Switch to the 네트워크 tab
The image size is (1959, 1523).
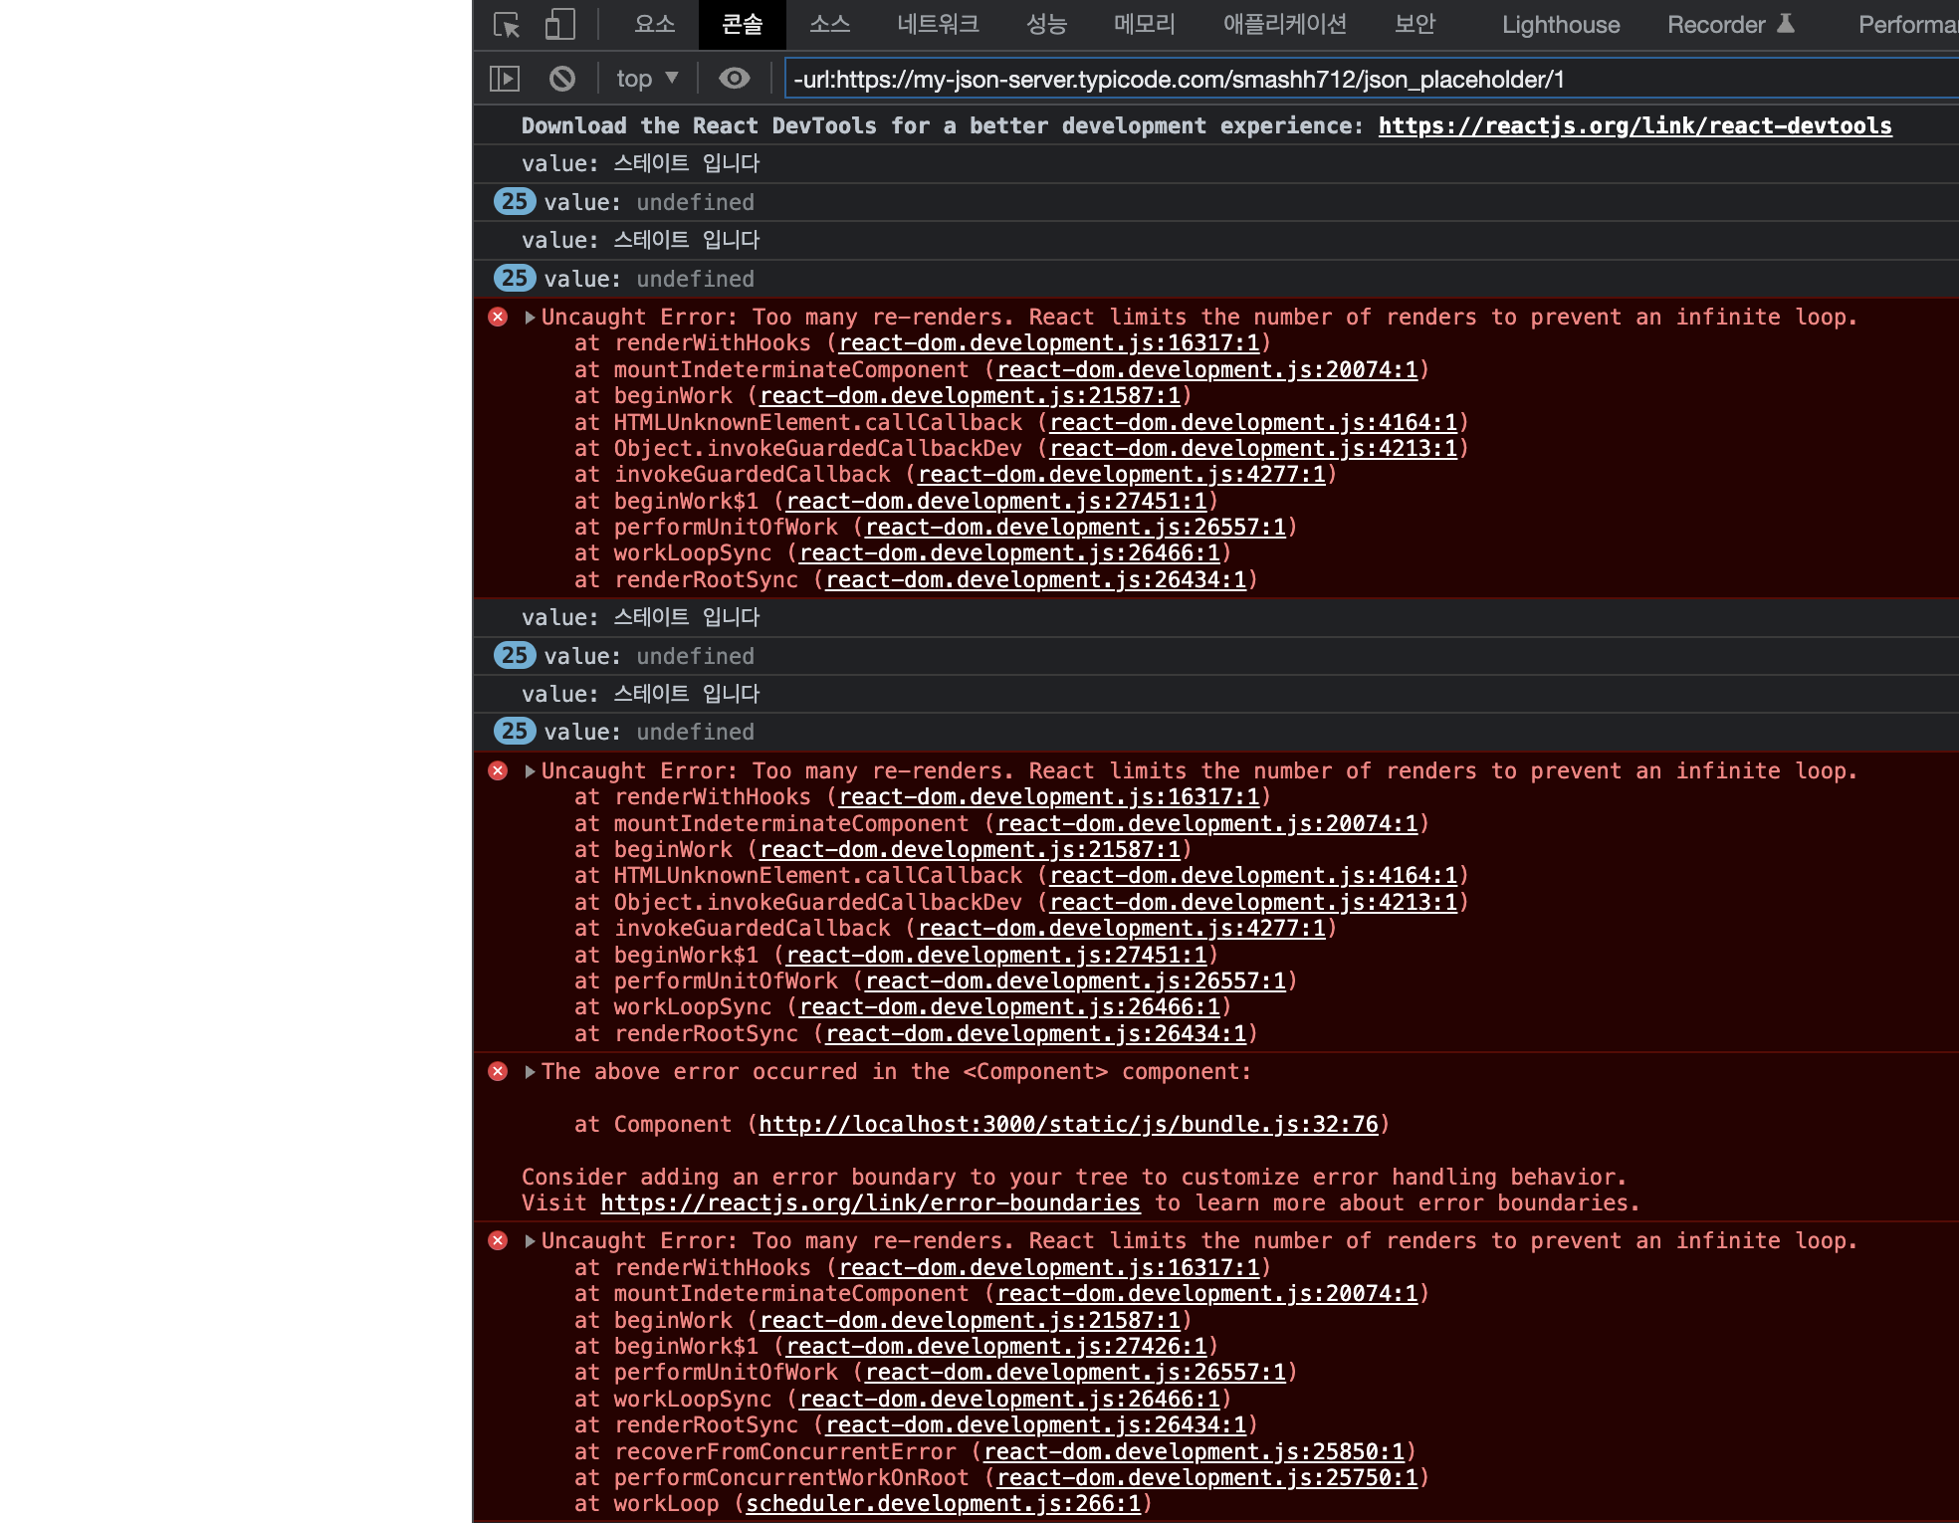[938, 25]
